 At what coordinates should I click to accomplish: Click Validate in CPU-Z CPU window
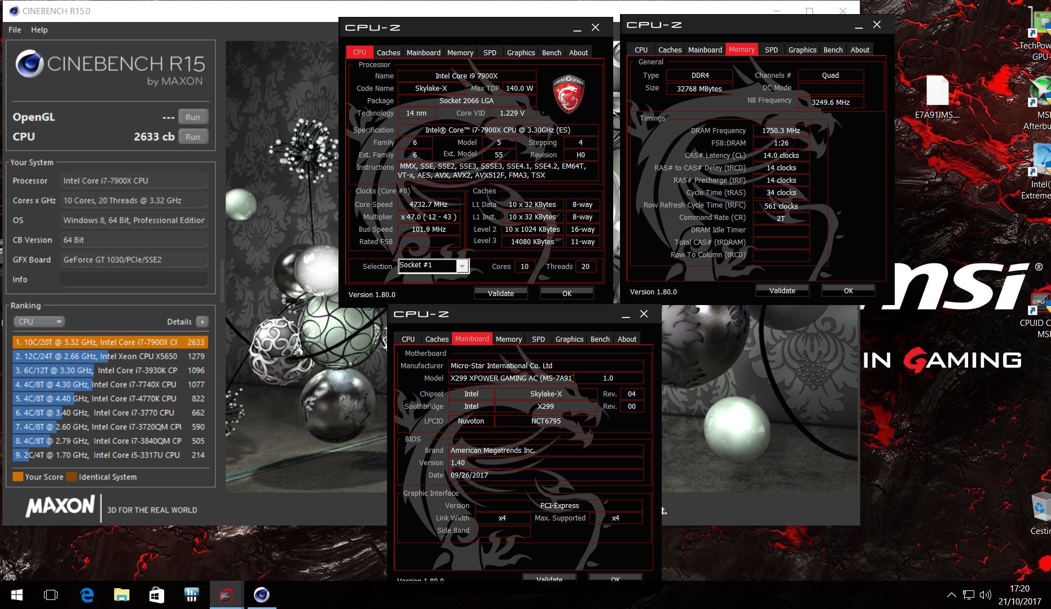[x=500, y=293]
